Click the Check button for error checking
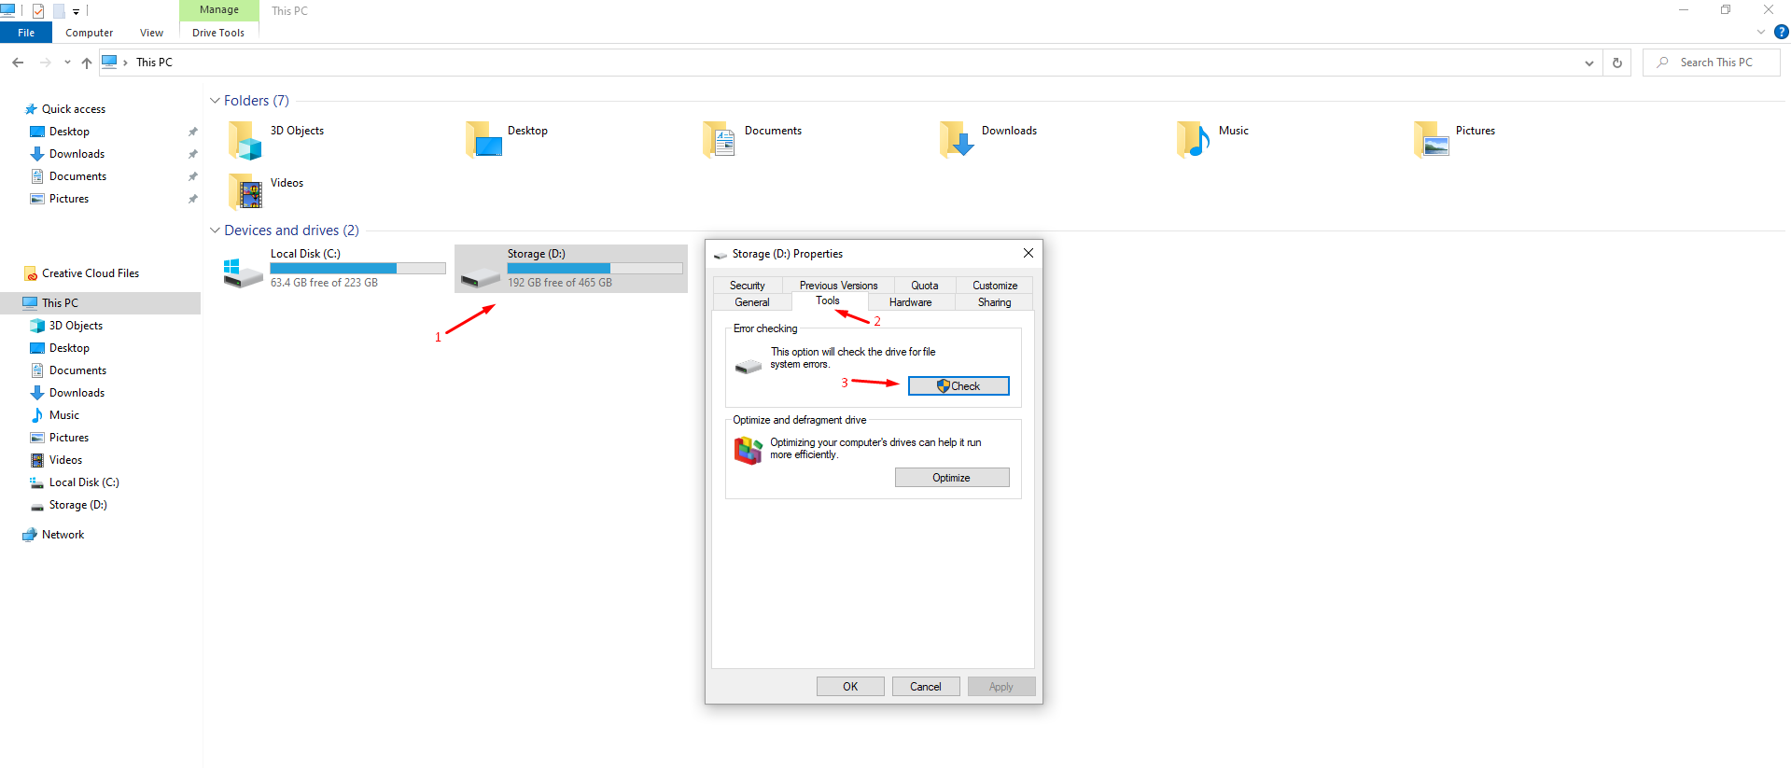The image size is (1791, 768). click(x=958, y=386)
